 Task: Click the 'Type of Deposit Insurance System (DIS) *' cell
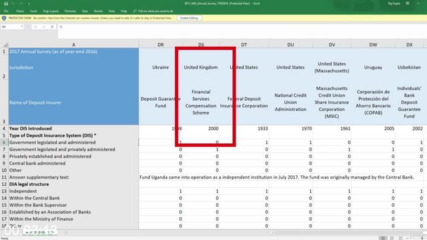click(73, 135)
